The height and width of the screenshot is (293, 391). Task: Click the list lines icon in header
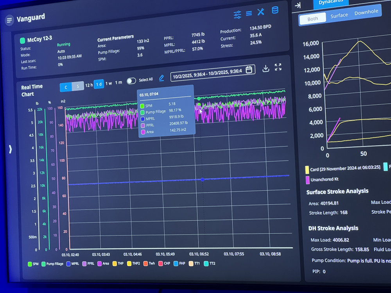pos(249,14)
